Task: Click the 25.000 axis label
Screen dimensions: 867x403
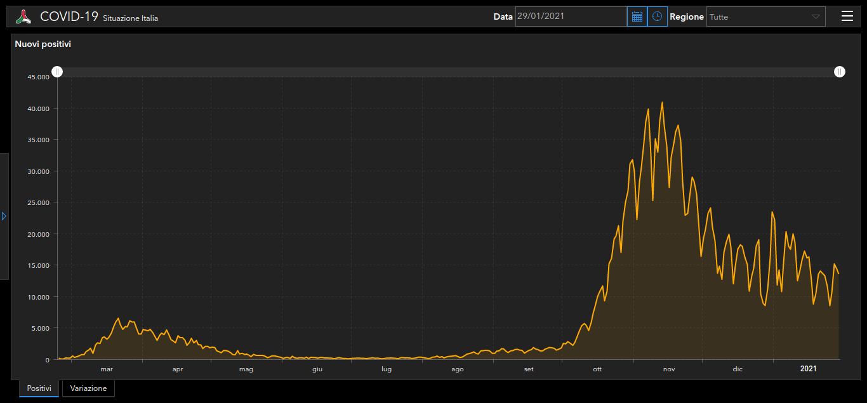Action: click(x=38, y=203)
